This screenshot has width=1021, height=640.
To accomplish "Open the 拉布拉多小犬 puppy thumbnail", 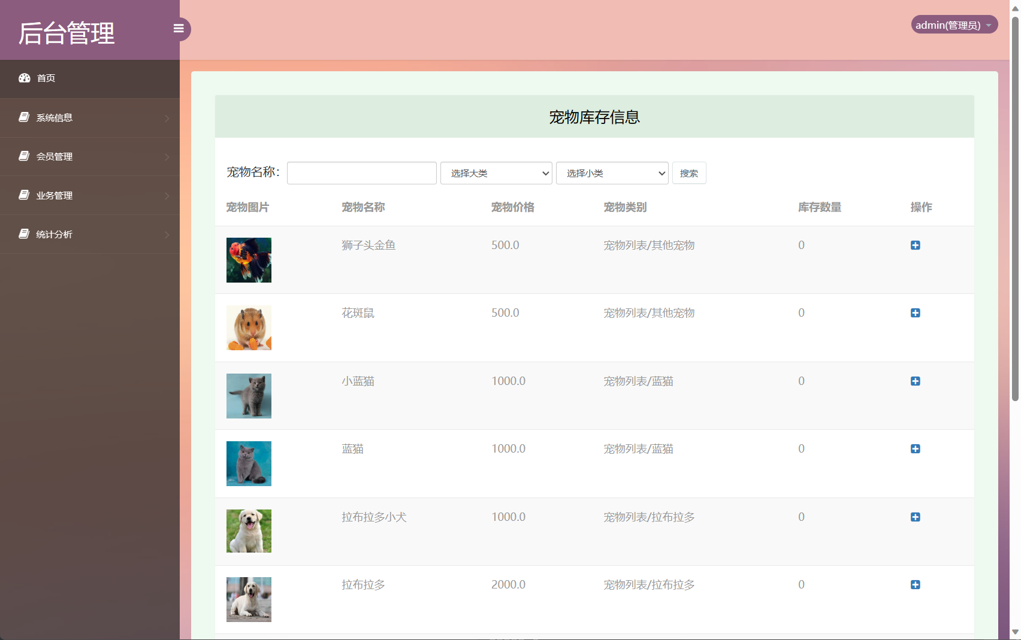I will point(249,531).
